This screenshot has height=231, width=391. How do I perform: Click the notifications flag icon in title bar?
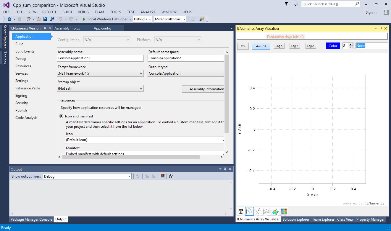coord(286,4)
